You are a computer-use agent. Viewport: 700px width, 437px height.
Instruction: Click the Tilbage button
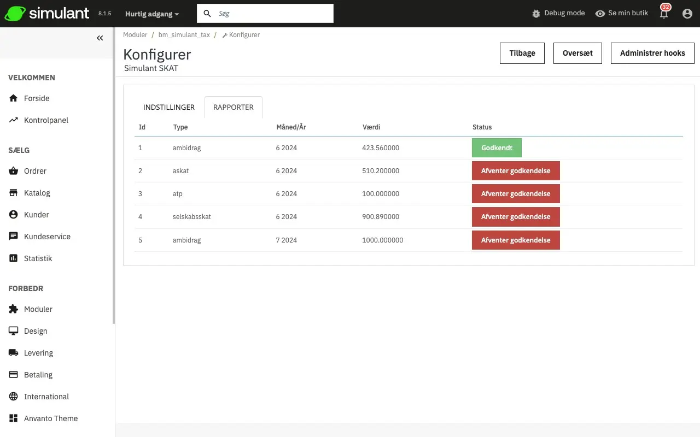tap(522, 53)
